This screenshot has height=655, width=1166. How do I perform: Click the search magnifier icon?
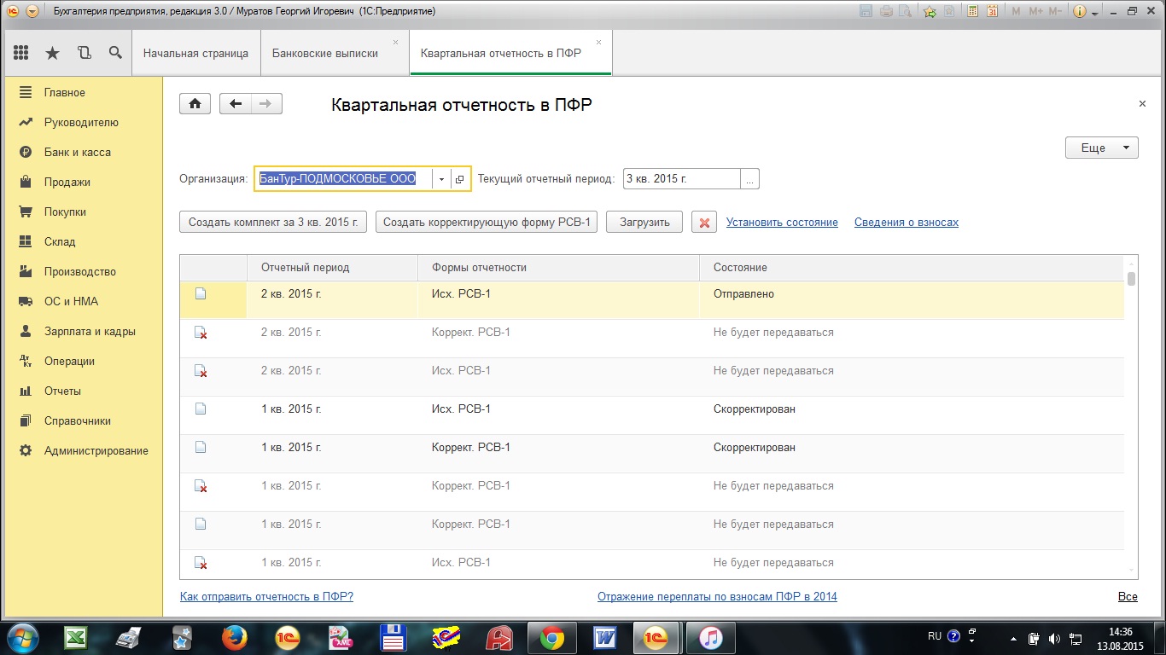115,53
